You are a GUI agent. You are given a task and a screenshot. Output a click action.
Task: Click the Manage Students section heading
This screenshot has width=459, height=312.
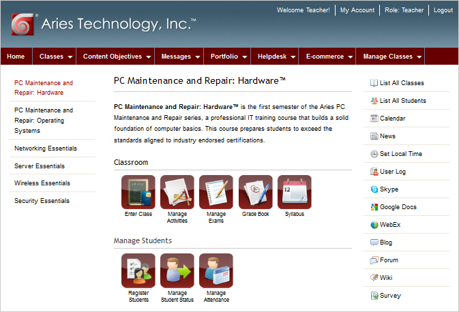coord(143,240)
